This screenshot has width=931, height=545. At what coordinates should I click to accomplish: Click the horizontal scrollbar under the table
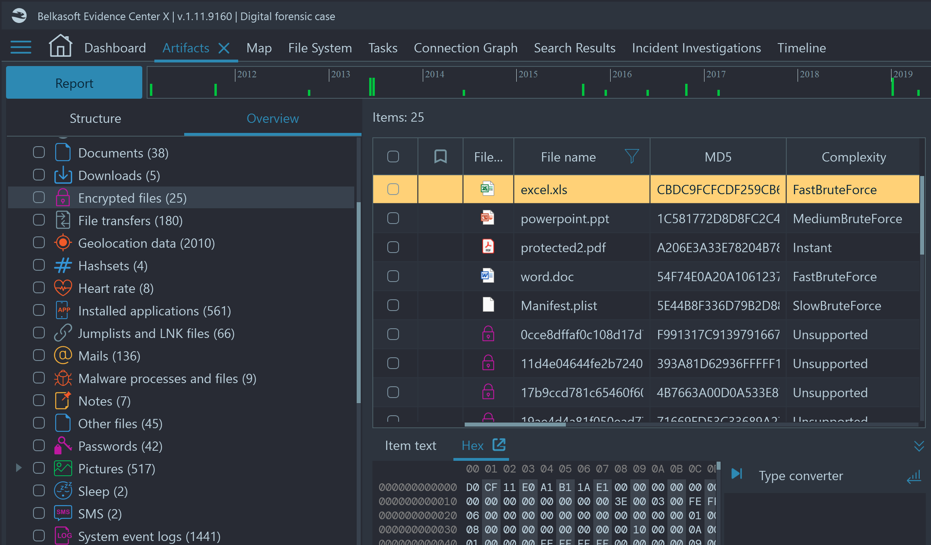pyautogui.click(x=515, y=425)
